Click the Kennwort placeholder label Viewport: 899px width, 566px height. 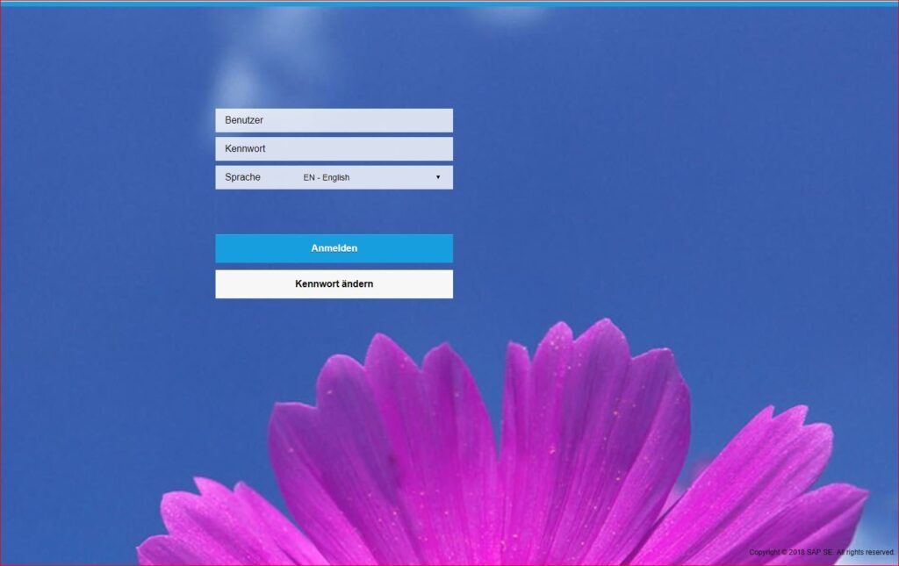click(x=245, y=148)
